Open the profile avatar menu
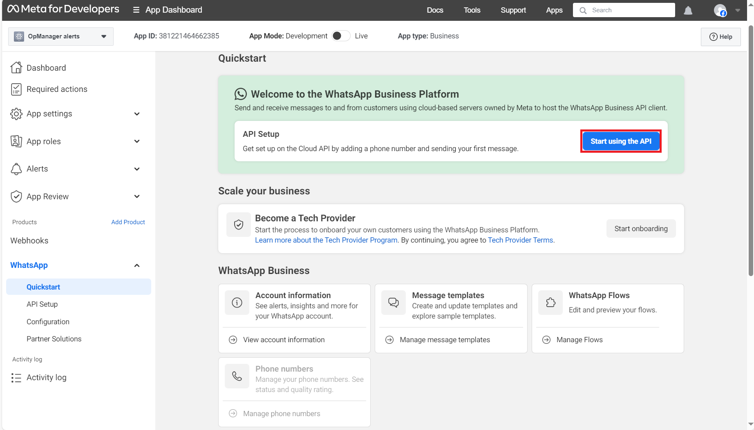Image resolution: width=754 pixels, height=430 pixels. [720, 10]
